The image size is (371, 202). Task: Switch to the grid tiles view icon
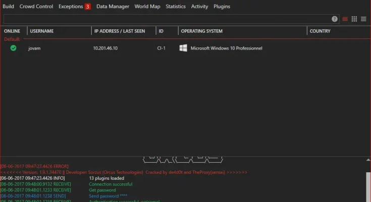[x=354, y=19]
